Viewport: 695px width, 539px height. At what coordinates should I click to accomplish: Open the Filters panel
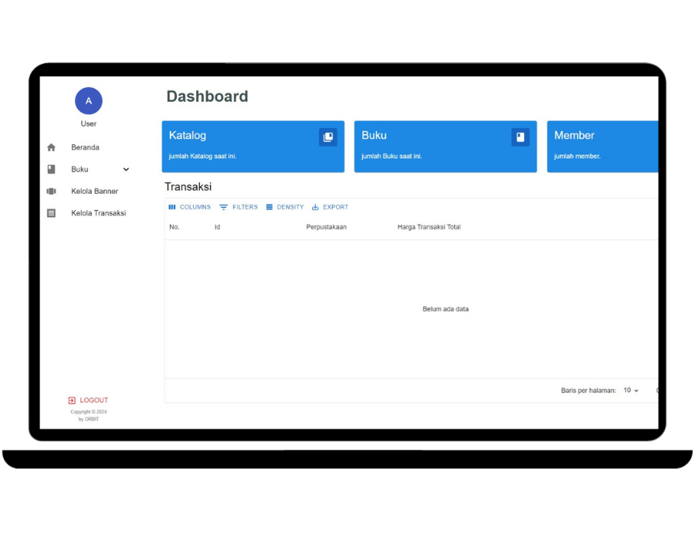[239, 207]
